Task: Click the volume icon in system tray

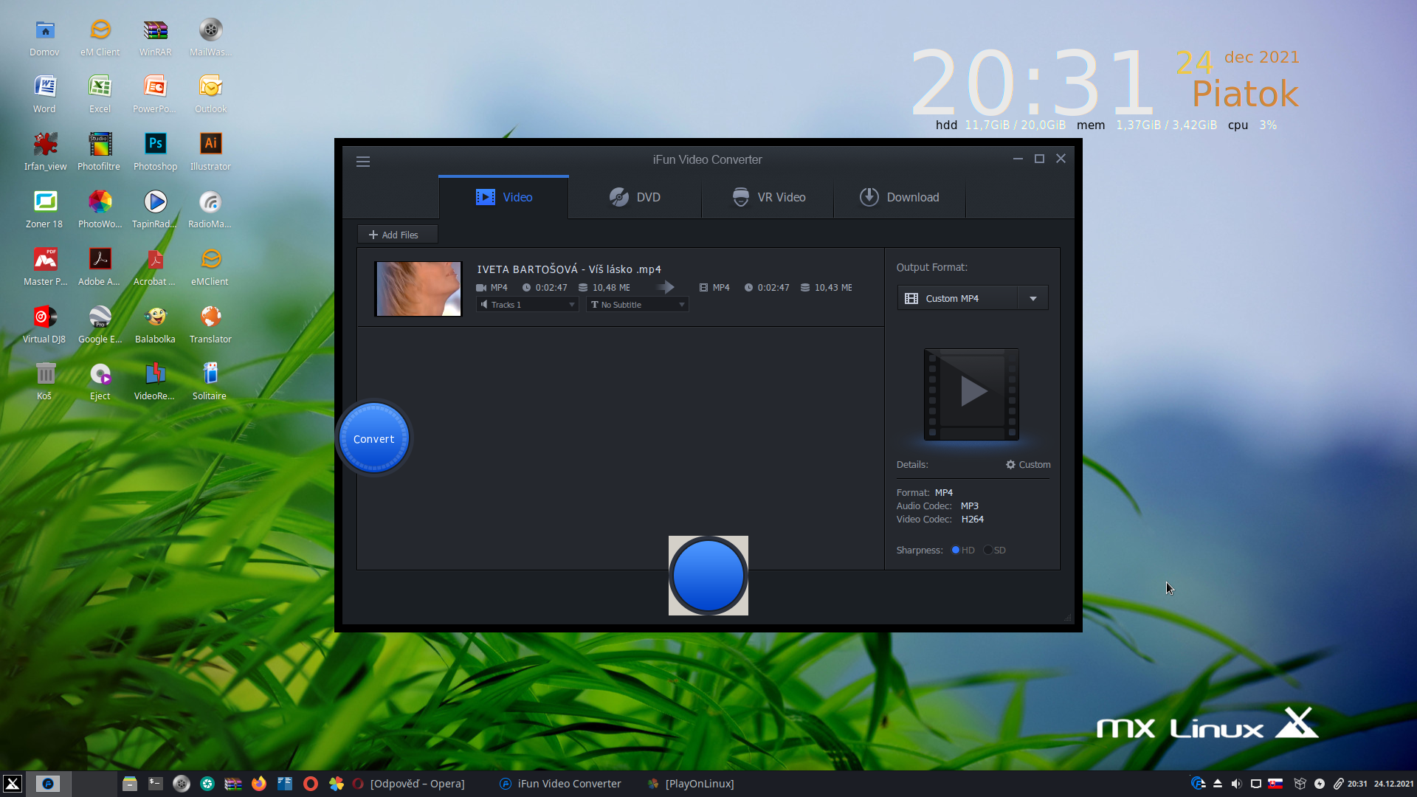Action: coord(1237,784)
